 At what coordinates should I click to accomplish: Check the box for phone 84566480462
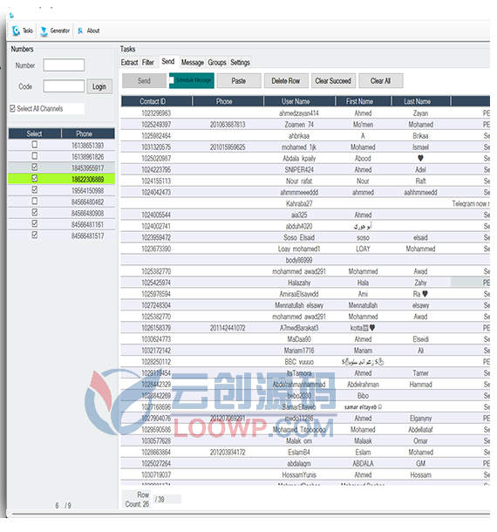tap(35, 201)
